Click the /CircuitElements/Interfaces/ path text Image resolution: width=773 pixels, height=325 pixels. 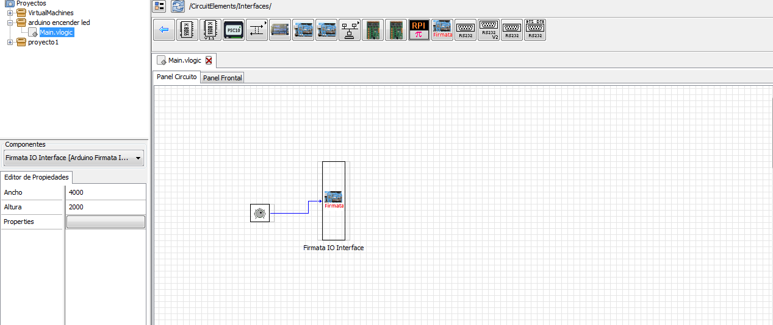(230, 6)
